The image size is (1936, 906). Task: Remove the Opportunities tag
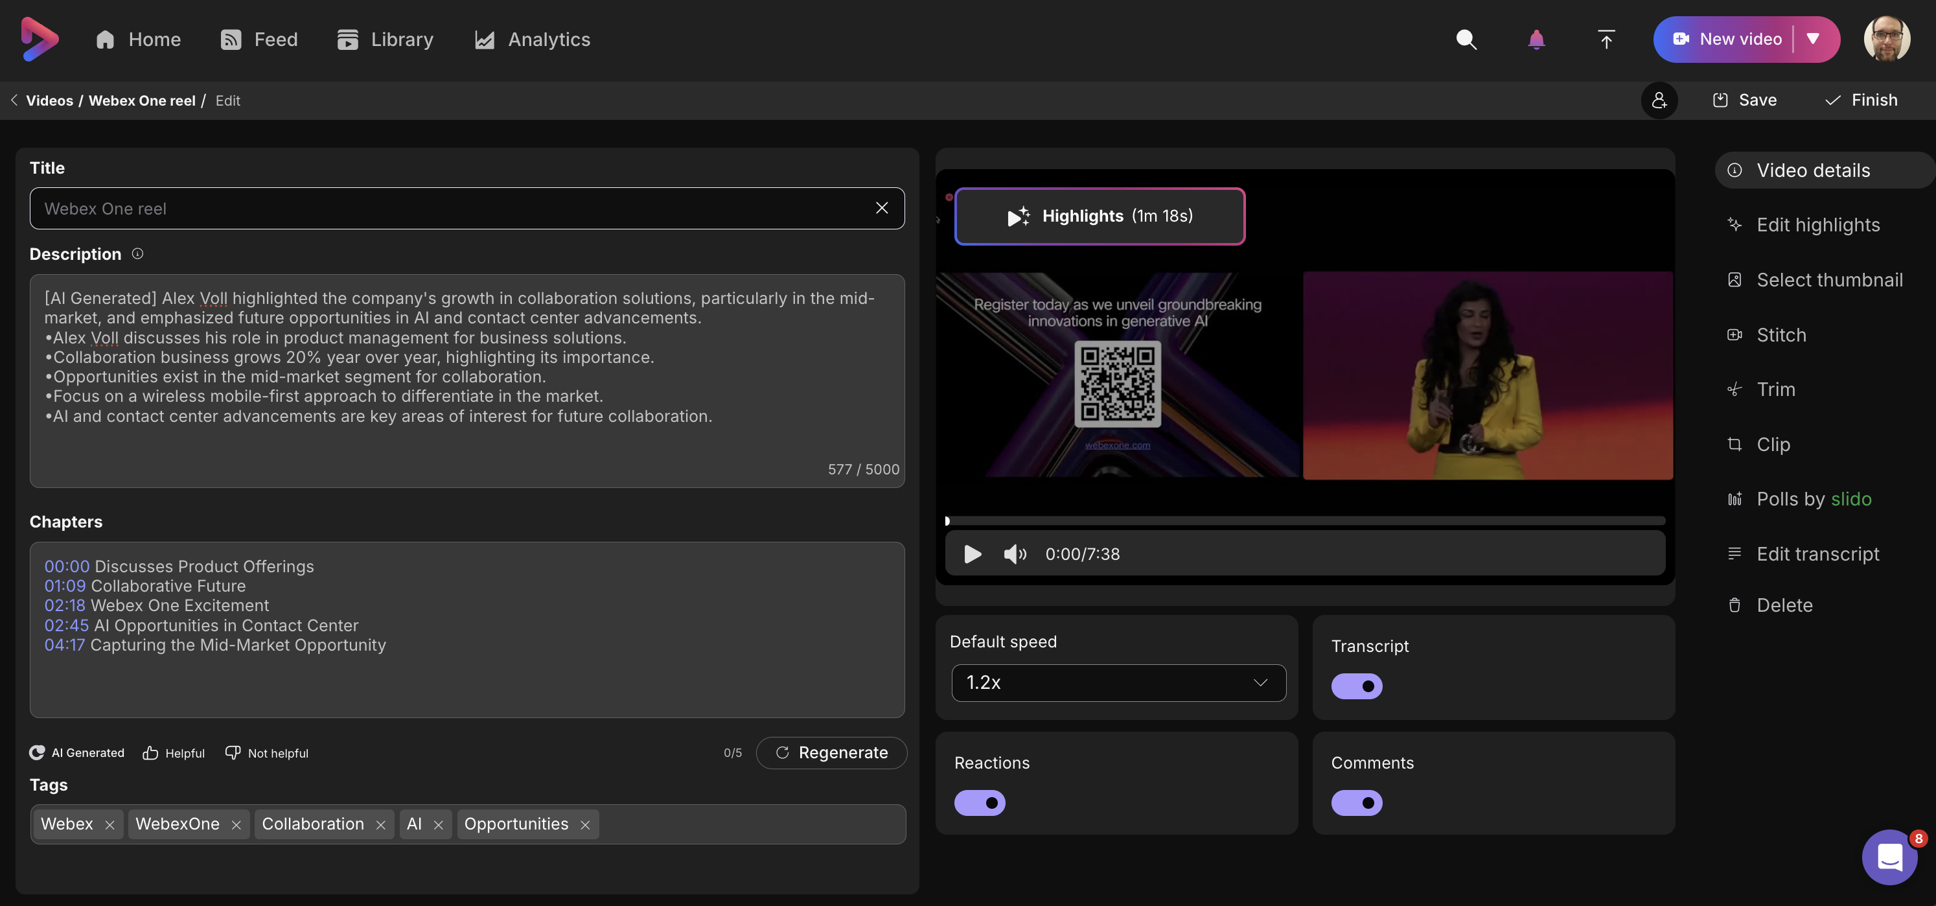(584, 825)
